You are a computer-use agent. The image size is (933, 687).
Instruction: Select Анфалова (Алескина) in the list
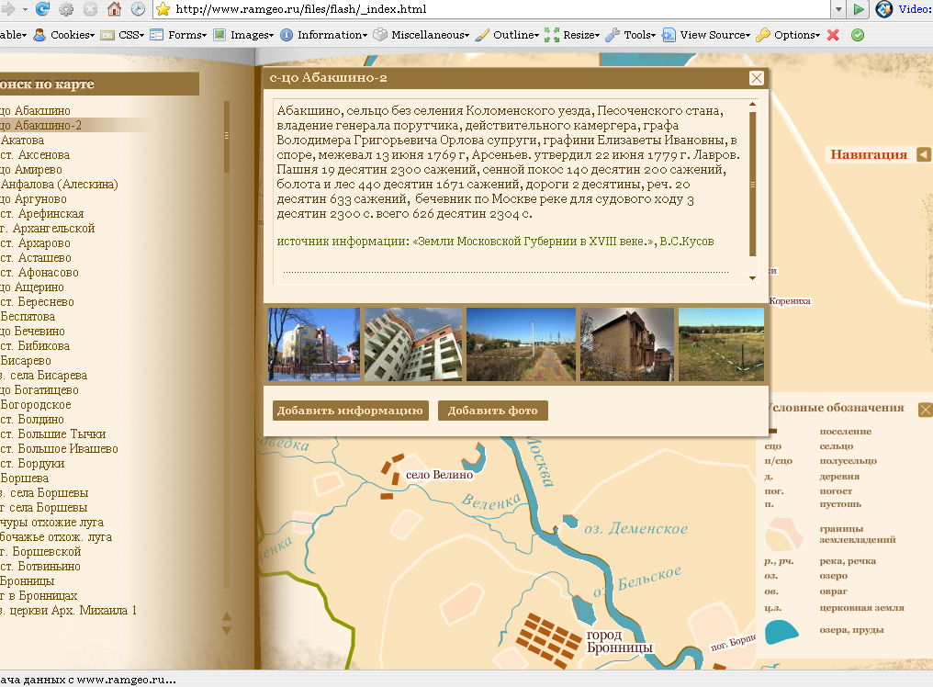coord(60,185)
